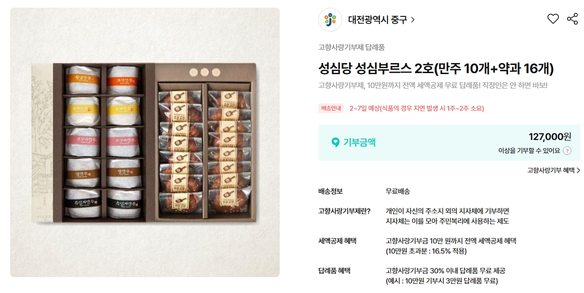This screenshot has width=584, height=293.
Task: Click the question mark help icon
Action: coord(567,151)
